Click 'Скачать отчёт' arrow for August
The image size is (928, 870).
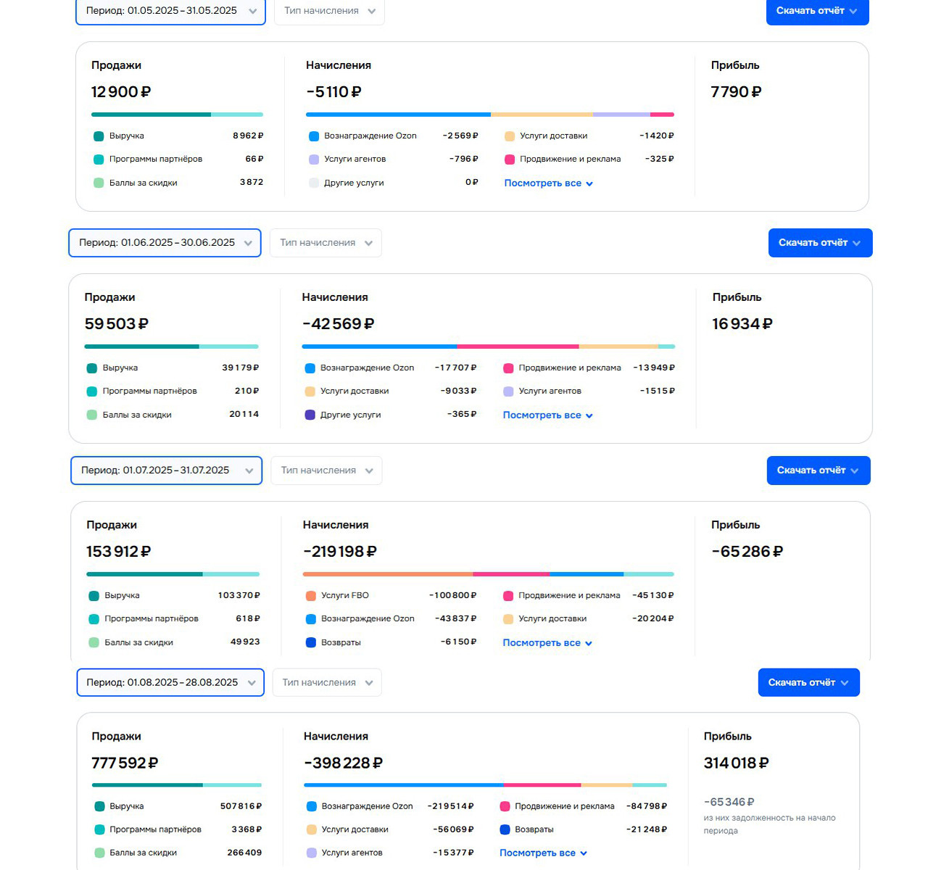(x=845, y=682)
